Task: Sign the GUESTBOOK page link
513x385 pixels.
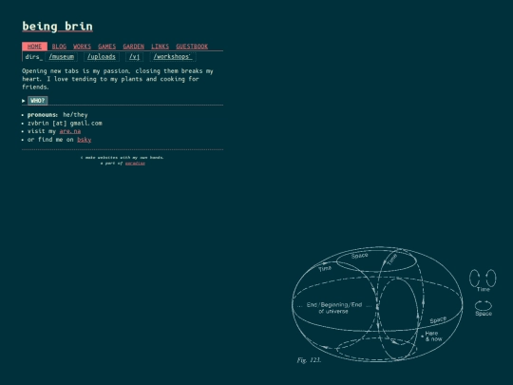Action: pos(192,47)
